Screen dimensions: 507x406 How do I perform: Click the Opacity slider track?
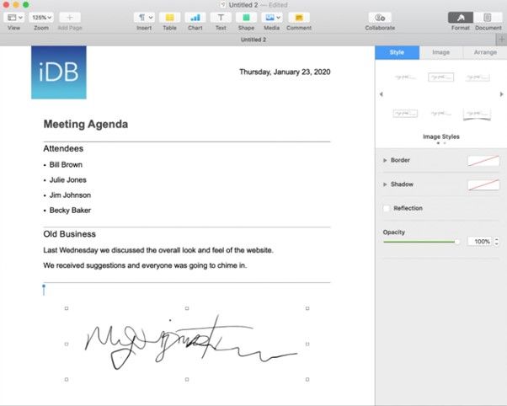coord(419,242)
